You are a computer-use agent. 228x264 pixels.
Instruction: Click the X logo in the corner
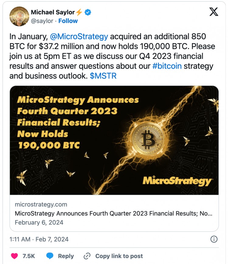pos(214,12)
